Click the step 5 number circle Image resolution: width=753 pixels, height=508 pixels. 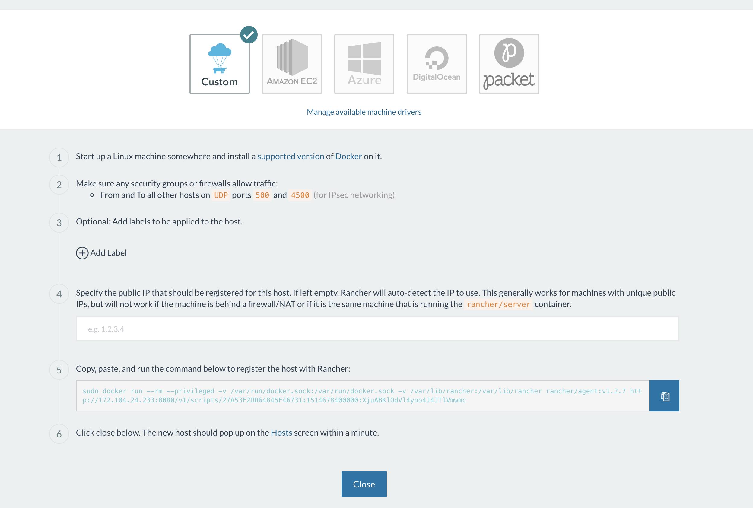click(59, 370)
